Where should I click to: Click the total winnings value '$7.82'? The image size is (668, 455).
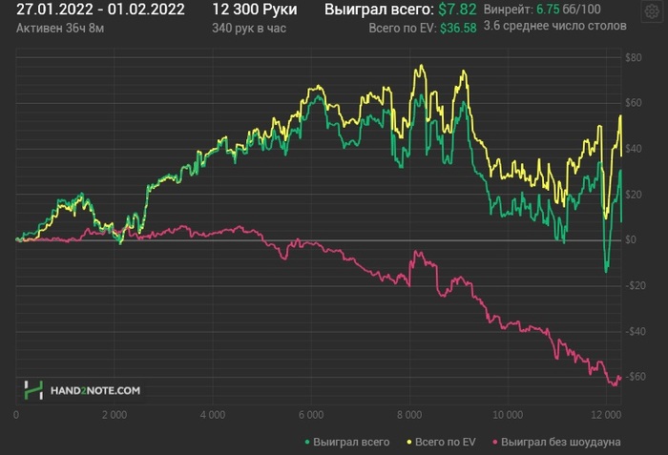tap(457, 10)
